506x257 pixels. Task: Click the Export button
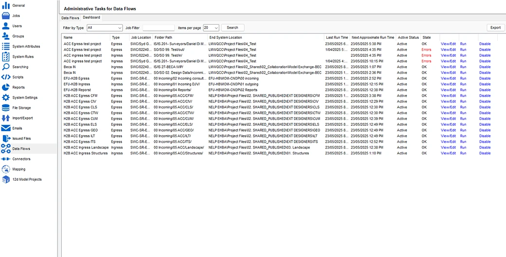click(x=495, y=28)
